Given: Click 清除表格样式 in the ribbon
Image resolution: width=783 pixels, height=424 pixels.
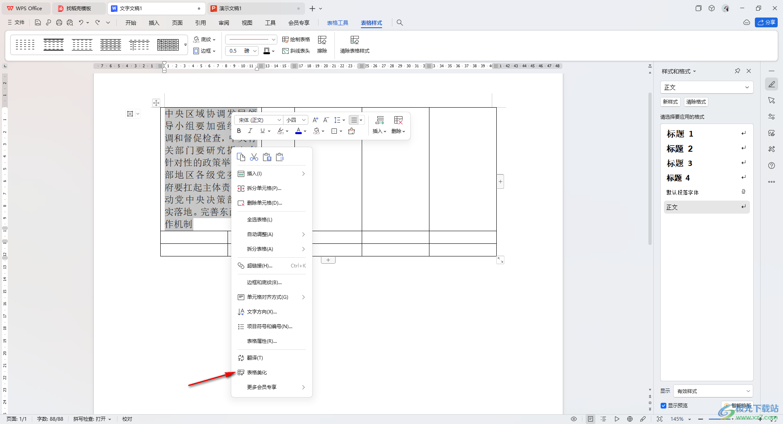Looking at the screenshot, I should click(354, 45).
